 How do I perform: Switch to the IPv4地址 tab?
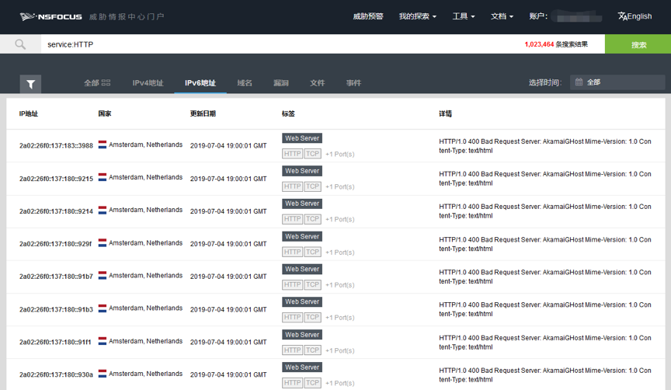[x=148, y=83]
